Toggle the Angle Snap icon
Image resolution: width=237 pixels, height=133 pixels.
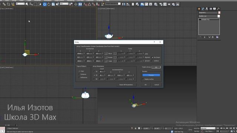[x=89, y=4]
